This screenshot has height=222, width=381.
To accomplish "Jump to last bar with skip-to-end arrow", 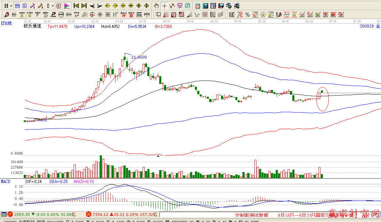I will coord(84,6).
